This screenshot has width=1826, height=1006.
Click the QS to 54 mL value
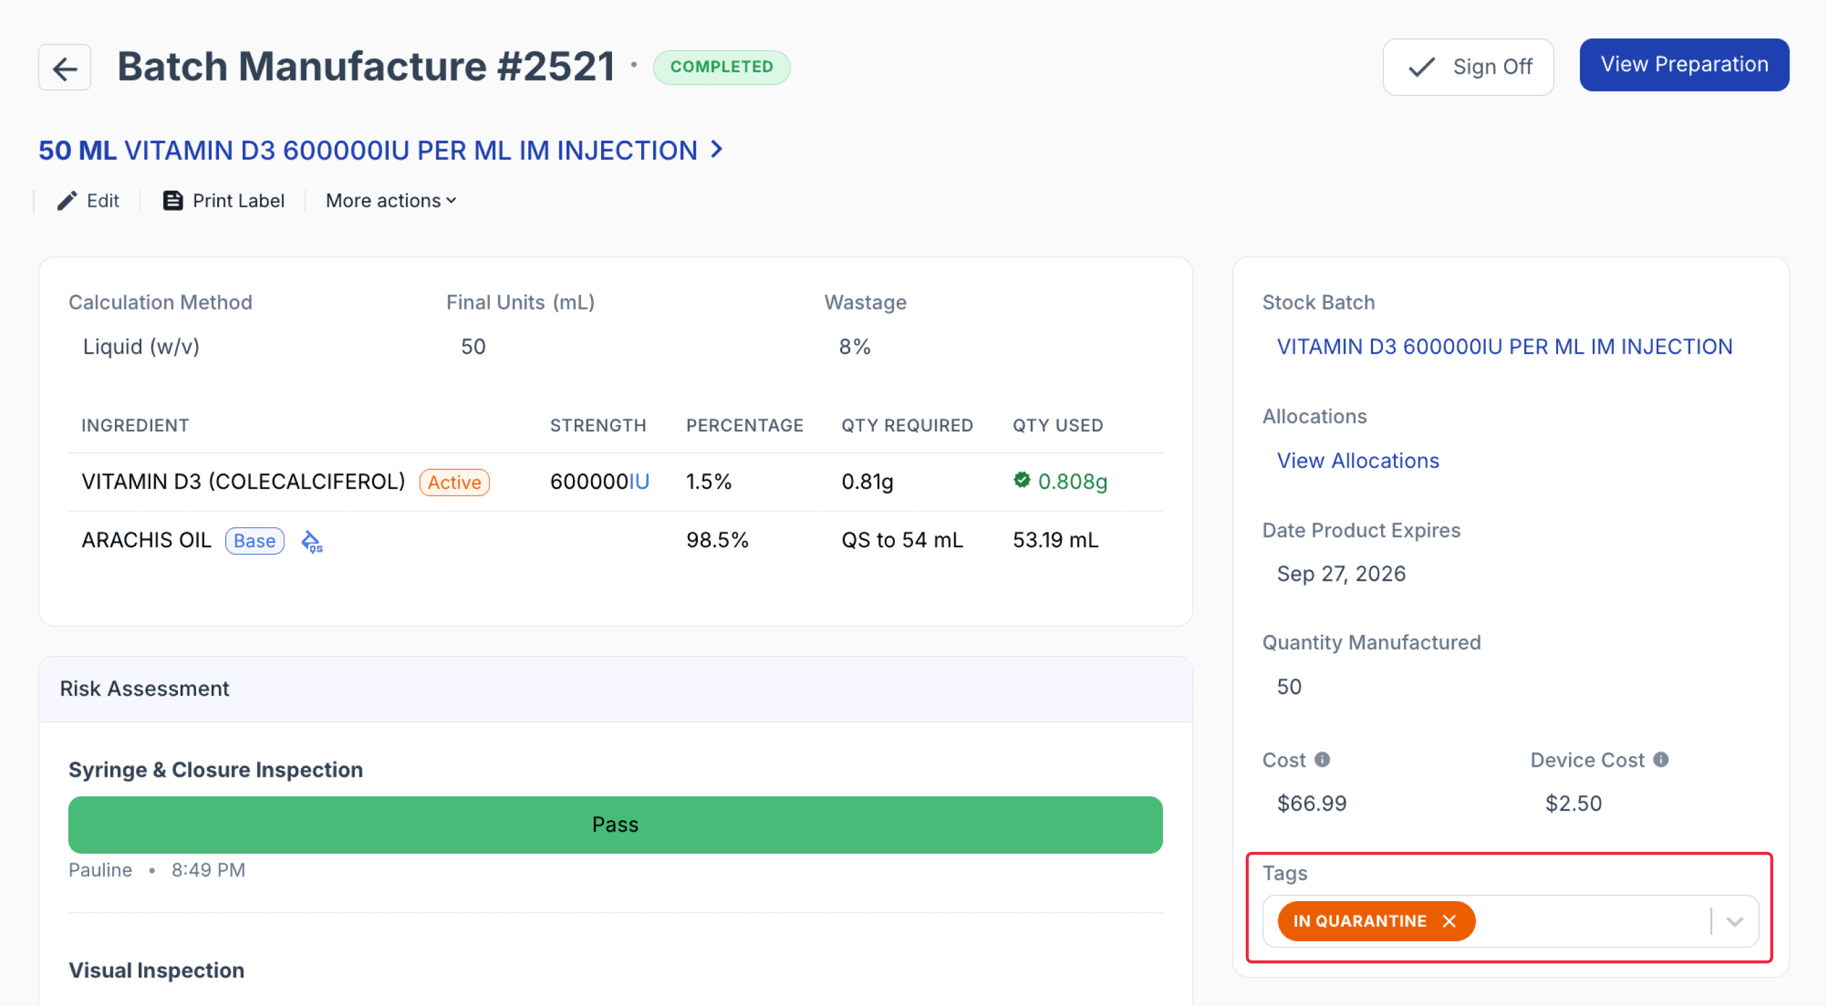pyautogui.click(x=902, y=541)
